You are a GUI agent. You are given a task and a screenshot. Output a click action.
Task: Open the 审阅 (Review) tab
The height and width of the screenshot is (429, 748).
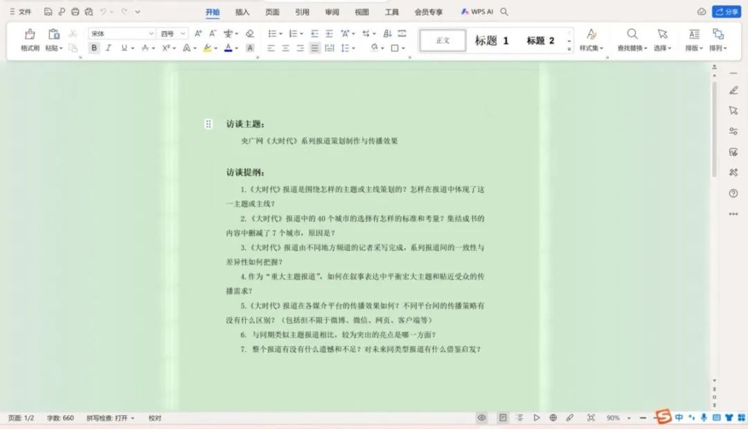click(x=332, y=12)
